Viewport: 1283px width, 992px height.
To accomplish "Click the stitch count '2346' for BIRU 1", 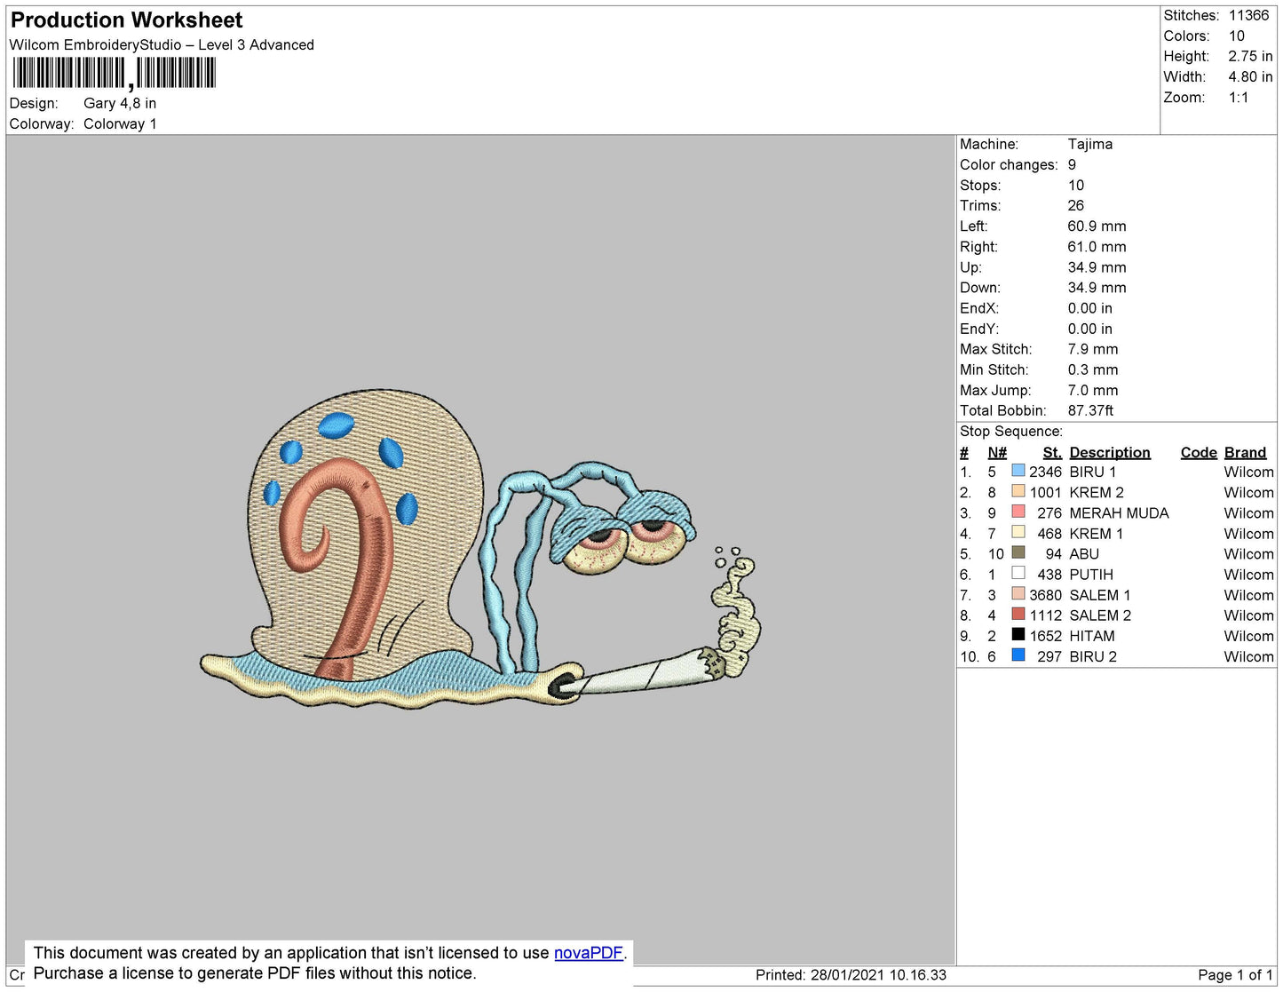I will click(1045, 472).
